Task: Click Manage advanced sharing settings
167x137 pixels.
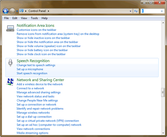Action: click(39, 92)
